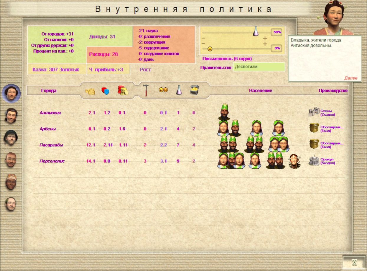Click the Правительство label
Image resolution: width=367 pixels, height=271 pixels.
tap(215, 67)
